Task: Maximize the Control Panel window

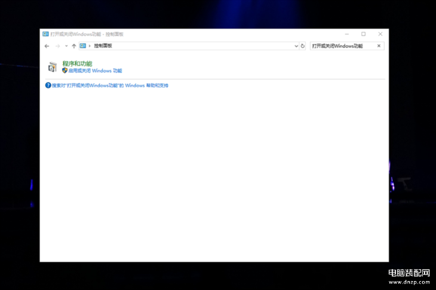Action: pos(363,34)
